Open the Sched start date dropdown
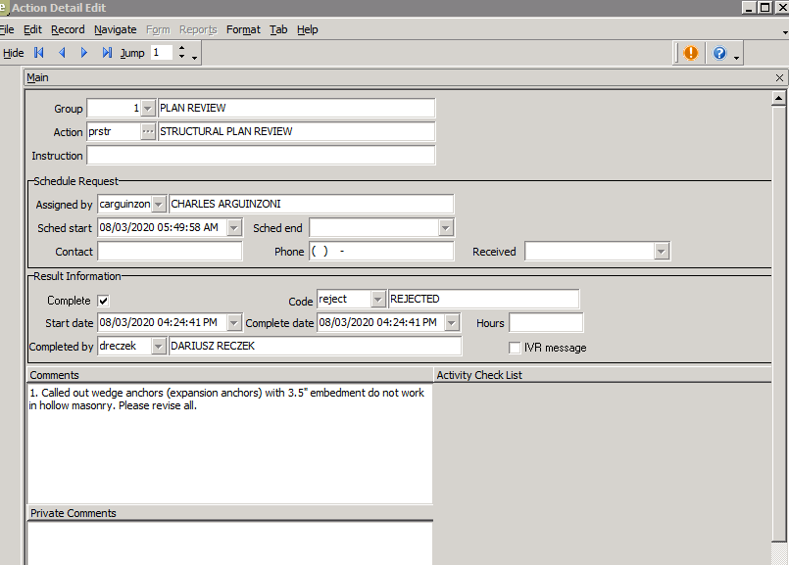This screenshot has height=565, width=789. tap(234, 228)
